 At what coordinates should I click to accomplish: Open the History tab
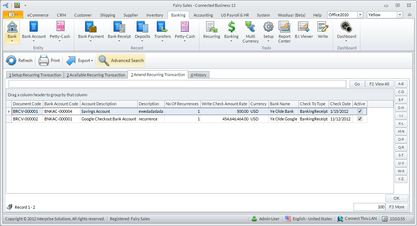pos(199,75)
